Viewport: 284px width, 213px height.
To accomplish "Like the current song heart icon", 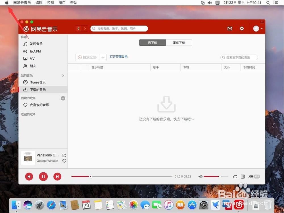I will (x=64, y=161).
